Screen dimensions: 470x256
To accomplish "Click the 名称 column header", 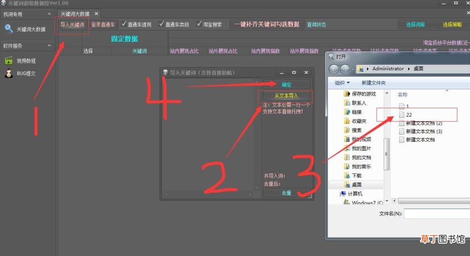I will tap(403, 94).
